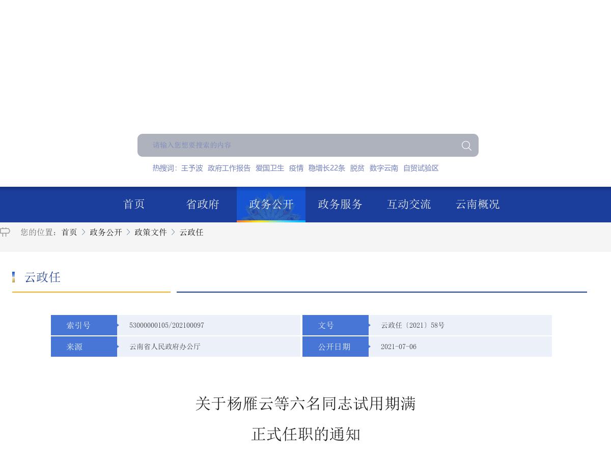Image resolution: width=611 pixels, height=458 pixels.
Task: Click the 云政任 section heading
Action: click(x=43, y=277)
